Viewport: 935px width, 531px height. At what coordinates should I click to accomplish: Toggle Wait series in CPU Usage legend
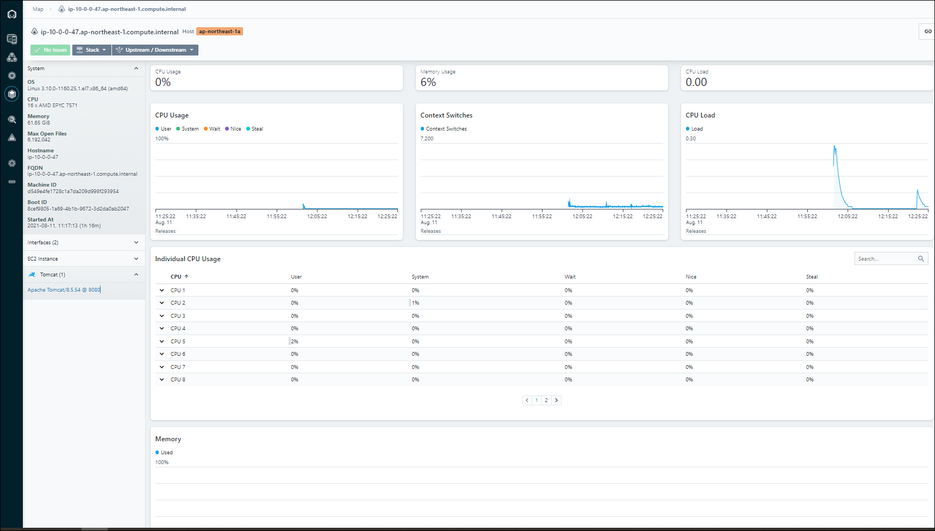click(x=212, y=129)
